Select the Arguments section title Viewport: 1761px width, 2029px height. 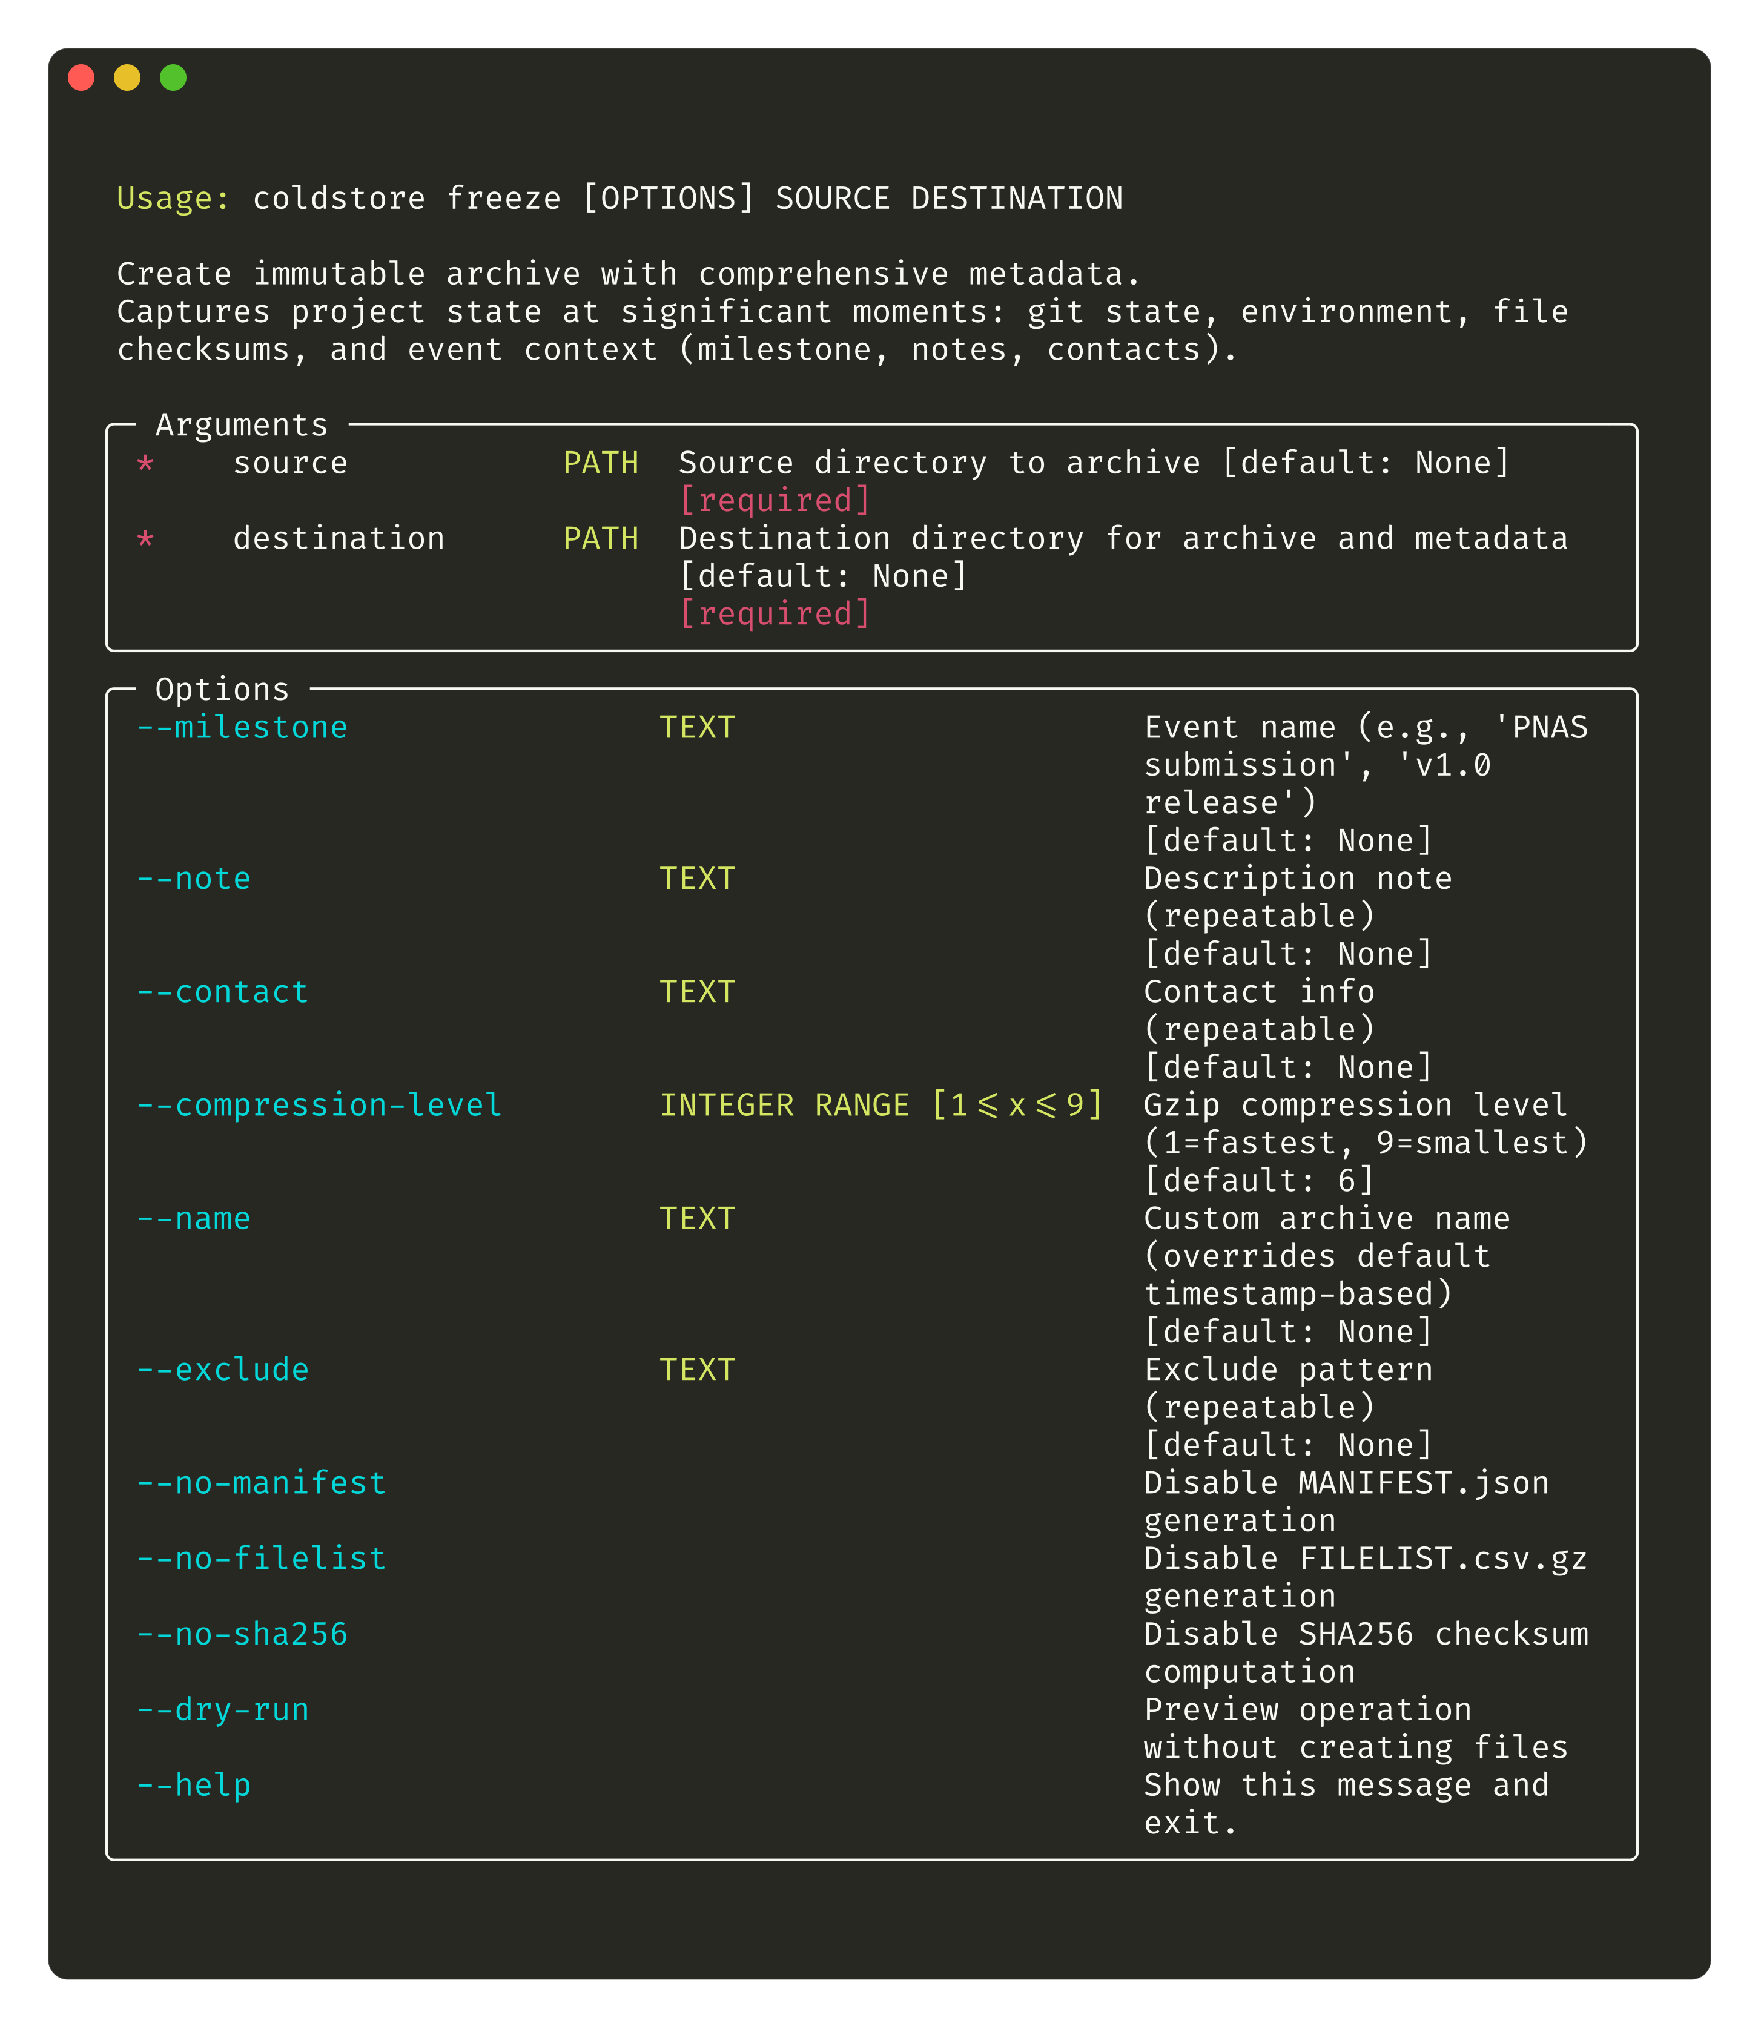point(240,424)
